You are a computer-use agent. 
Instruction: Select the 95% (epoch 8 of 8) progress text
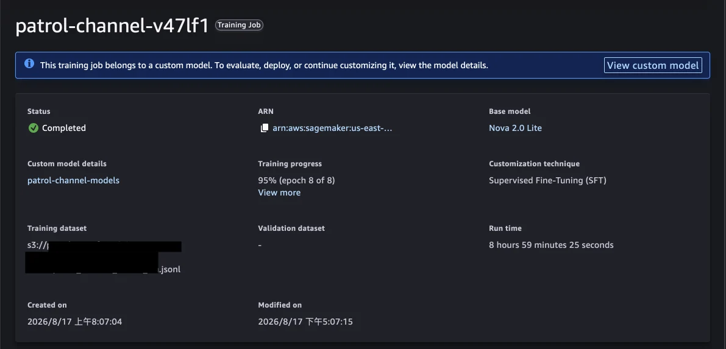click(x=296, y=180)
